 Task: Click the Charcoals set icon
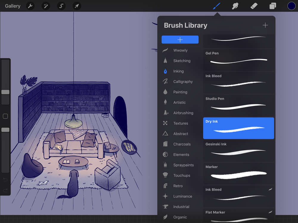(x=165, y=144)
